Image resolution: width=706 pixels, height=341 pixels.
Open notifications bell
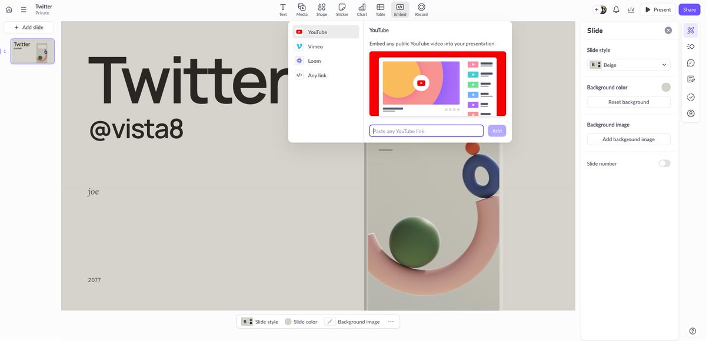(616, 9)
